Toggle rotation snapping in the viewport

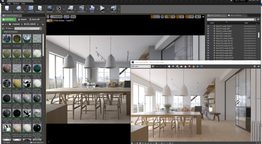tap(178, 17)
